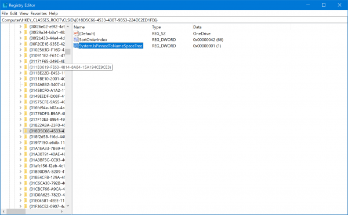Open the View menu
The image size is (348, 215).
[x=24, y=13]
